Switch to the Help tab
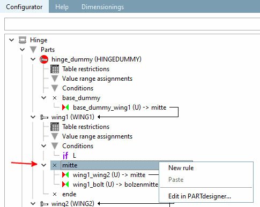The width and height of the screenshot is (260, 207). (62, 7)
